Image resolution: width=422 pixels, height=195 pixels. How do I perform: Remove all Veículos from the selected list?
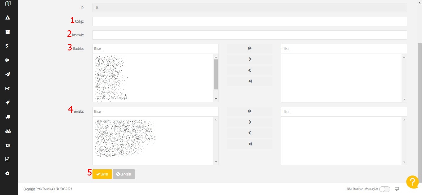[x=249, y=144]
